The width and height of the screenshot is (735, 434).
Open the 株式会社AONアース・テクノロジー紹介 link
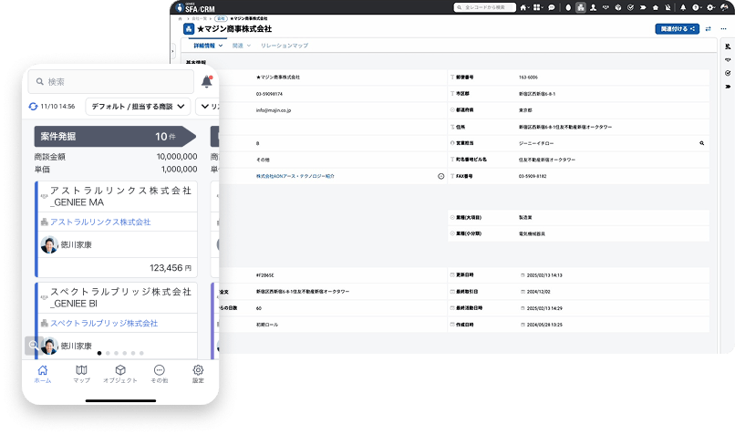295,176
